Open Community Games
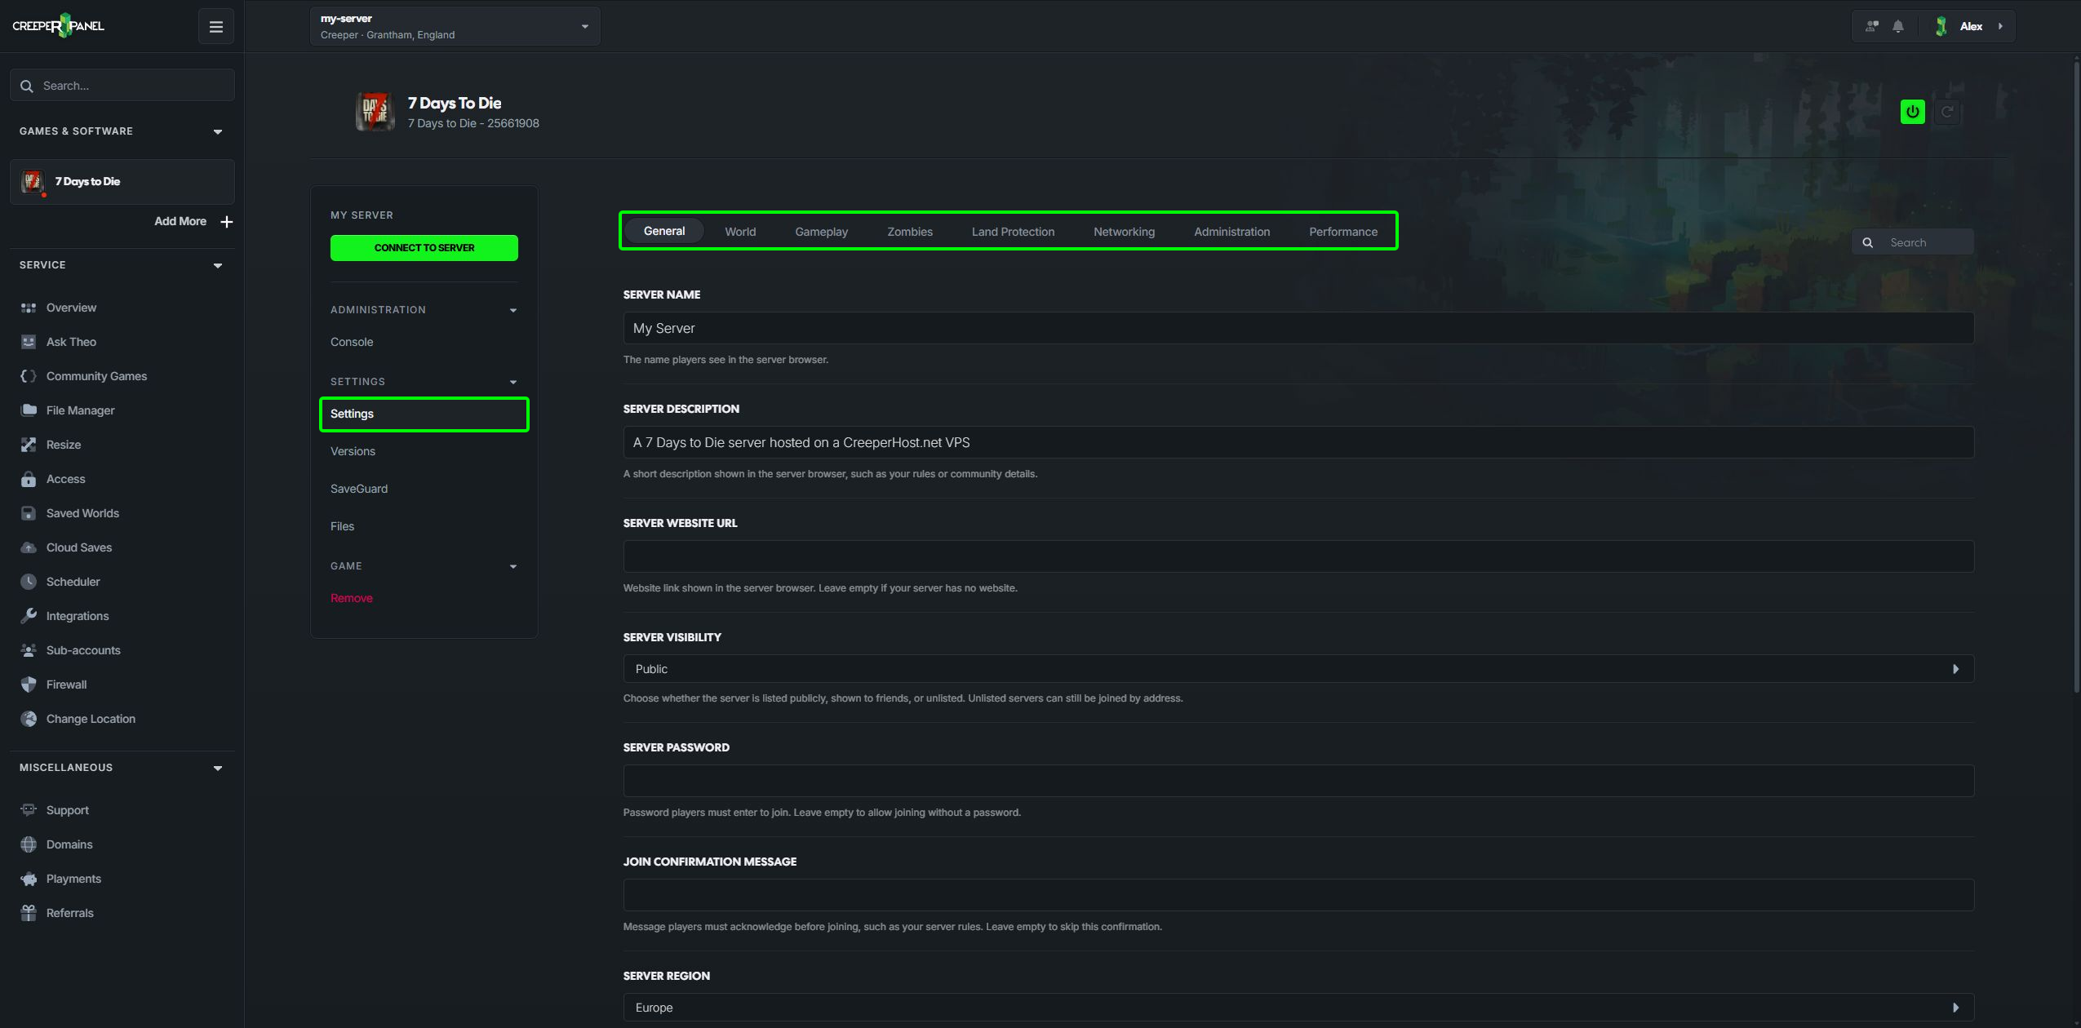2081x1028 pixels. (x=96, y=376)
